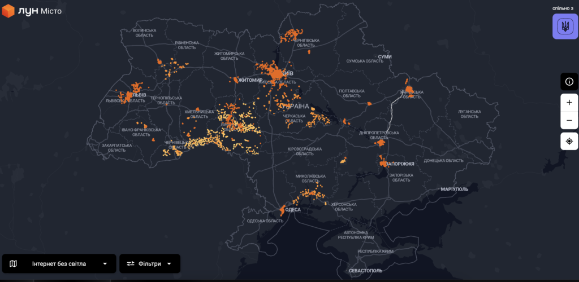Expand the Фільтри dropdown arrow

169,263
